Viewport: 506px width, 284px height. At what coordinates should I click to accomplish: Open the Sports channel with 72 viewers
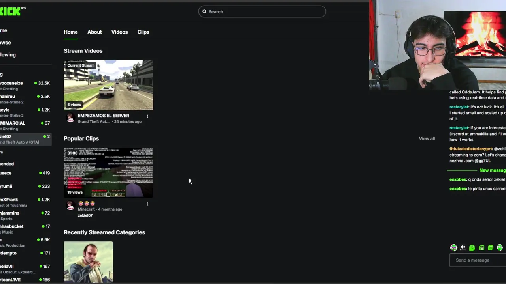click(25, 215)
